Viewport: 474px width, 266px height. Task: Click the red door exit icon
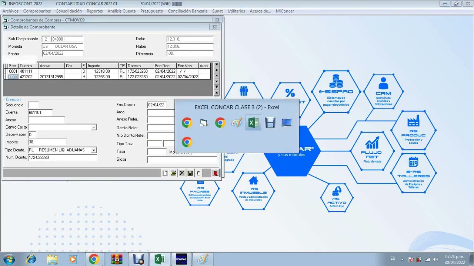[215, 173]
